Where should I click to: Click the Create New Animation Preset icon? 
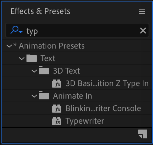click(143, 134)
